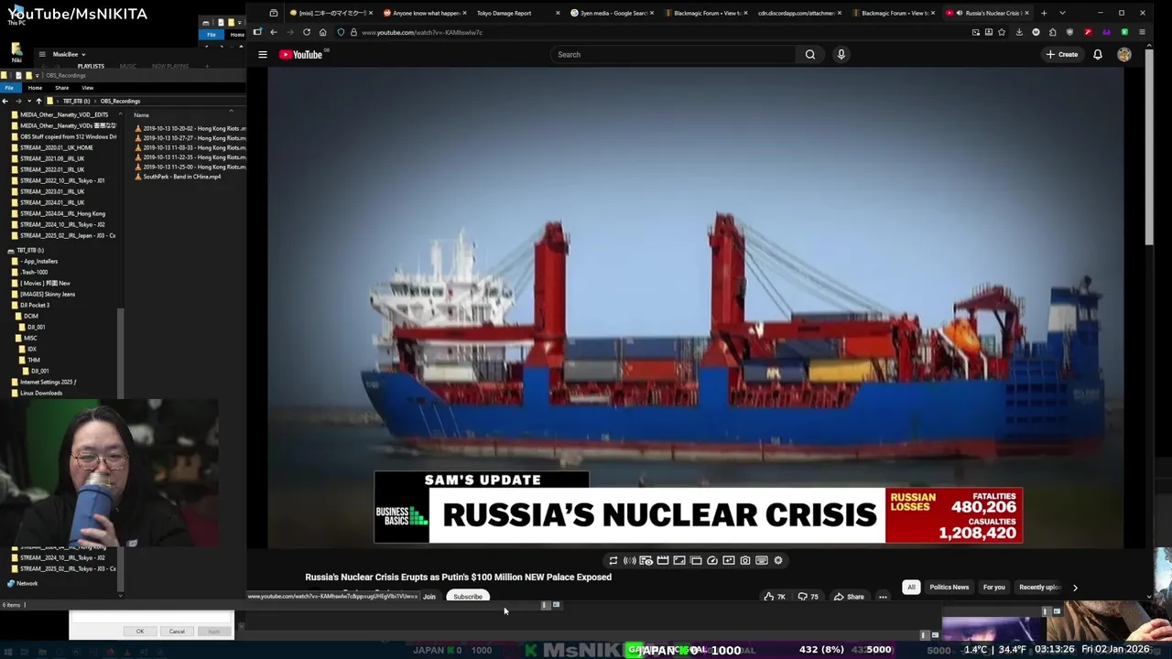Click the browser back arrow
The image size is (1172, 659).
tap(273, 32)
